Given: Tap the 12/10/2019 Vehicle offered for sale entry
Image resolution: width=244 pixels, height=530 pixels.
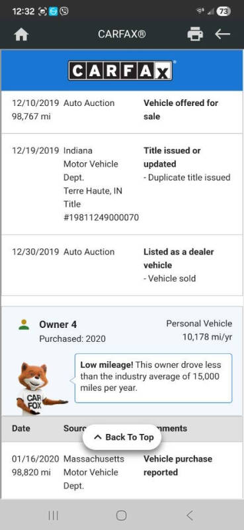Looking at the screenshot, I should pos(122,112).
